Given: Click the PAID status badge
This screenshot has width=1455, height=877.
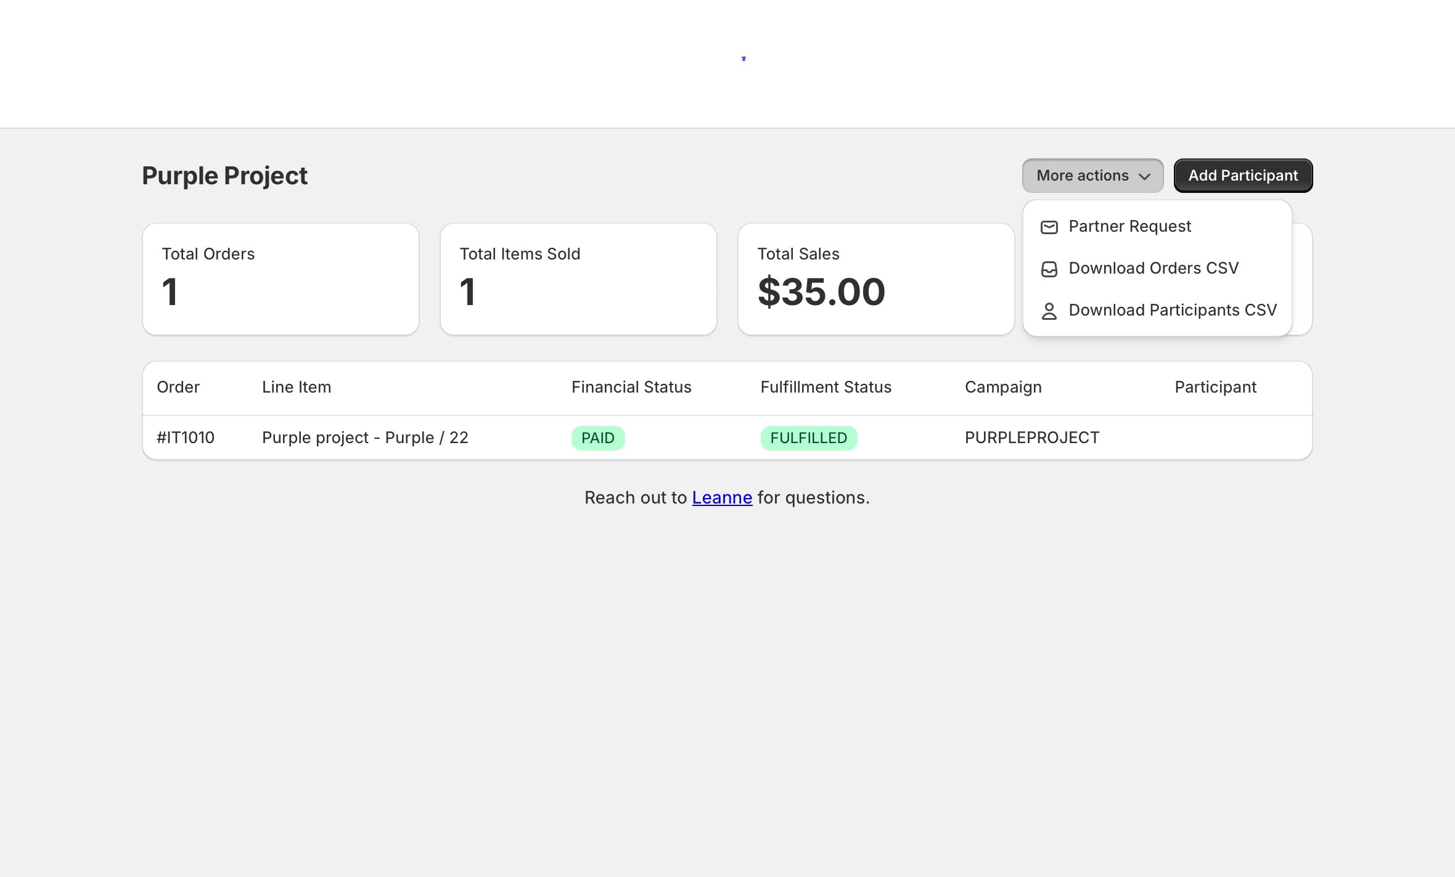Looking at the screenshot, I should [597, 438].
